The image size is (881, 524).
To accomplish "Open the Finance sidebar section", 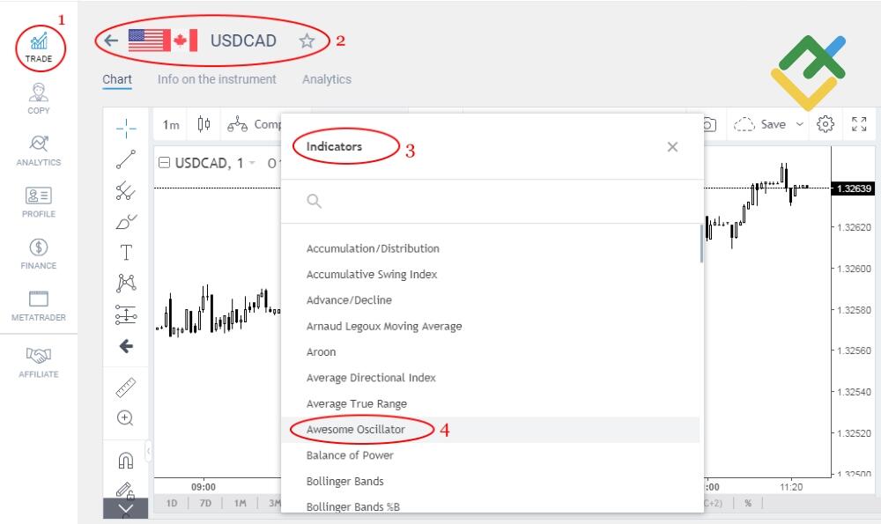I will pyautogui.click(x=39, y=253).
